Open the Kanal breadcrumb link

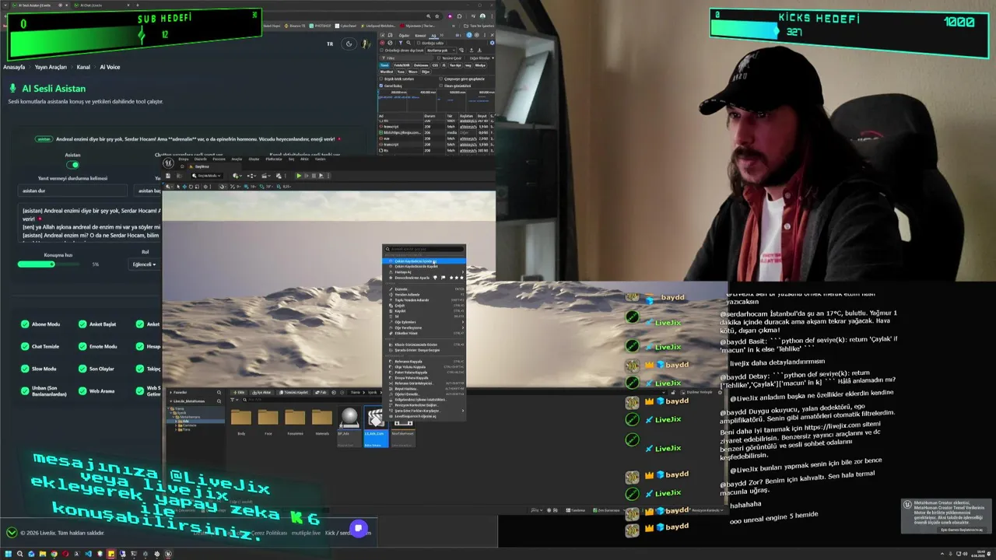click(83, 67)
